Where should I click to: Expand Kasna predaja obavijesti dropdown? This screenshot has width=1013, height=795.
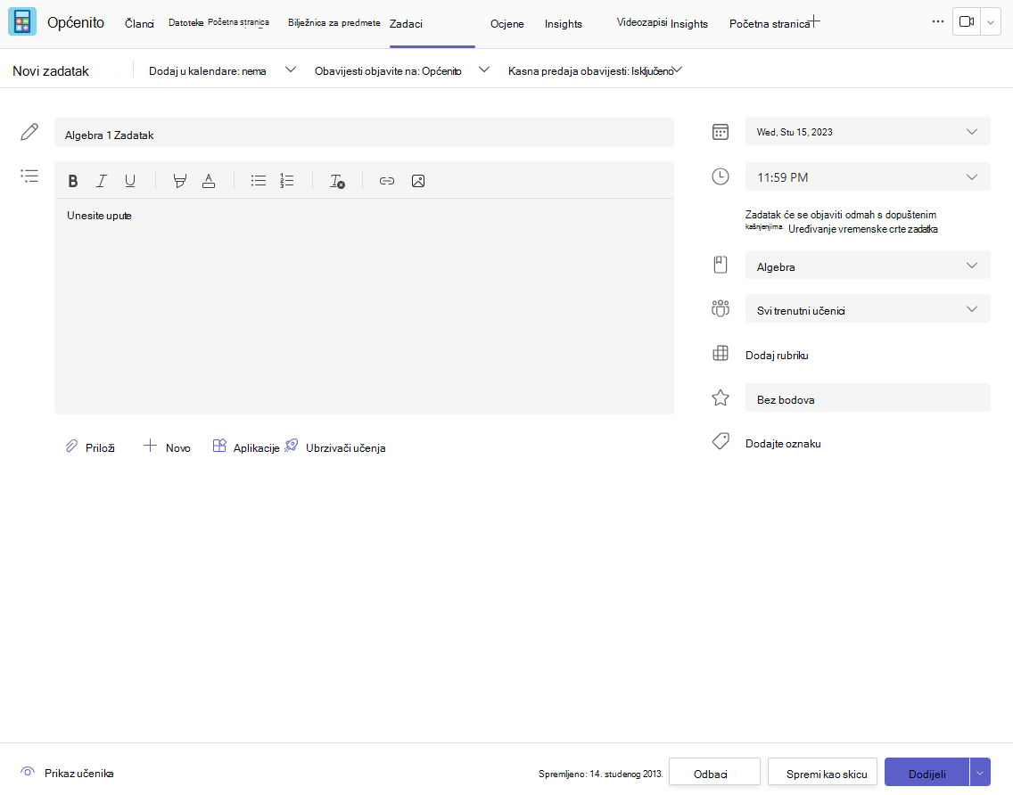pos(677,70)
